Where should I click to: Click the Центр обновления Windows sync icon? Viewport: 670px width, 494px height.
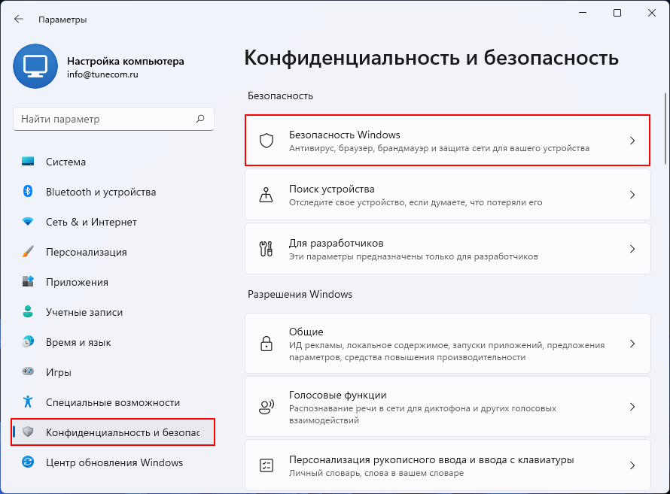[x=28, y=462]
